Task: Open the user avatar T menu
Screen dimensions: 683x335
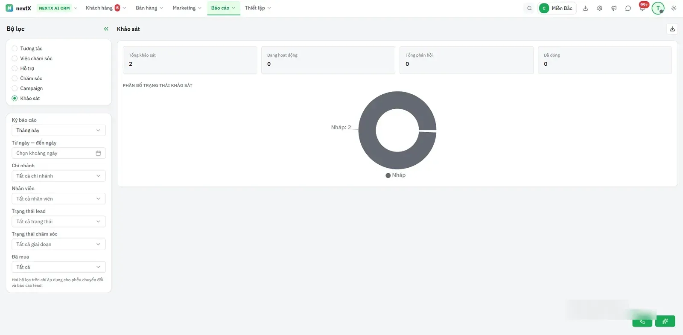Action: [658, 8]
